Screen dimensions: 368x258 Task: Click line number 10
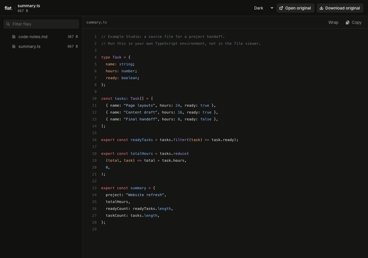tap(94, 99)
